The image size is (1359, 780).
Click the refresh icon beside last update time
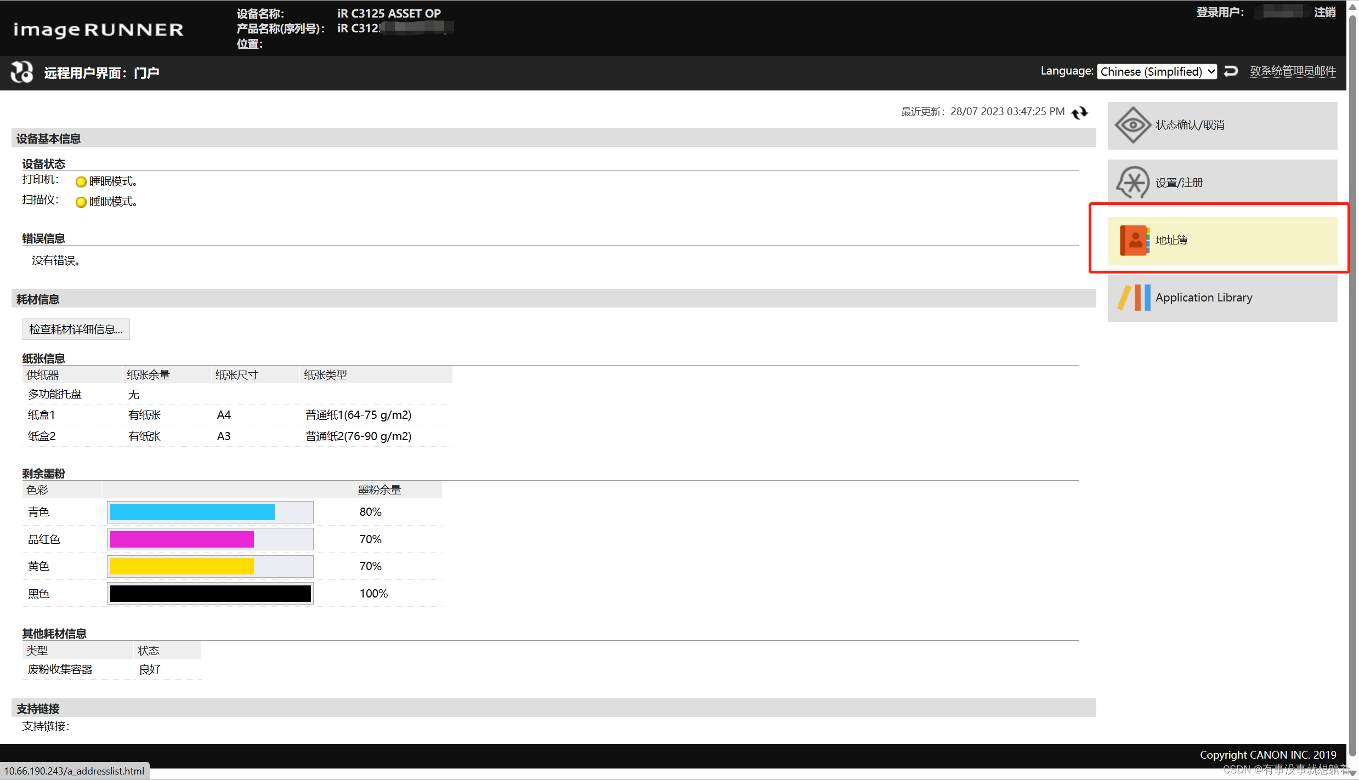tap(1079, 113)
